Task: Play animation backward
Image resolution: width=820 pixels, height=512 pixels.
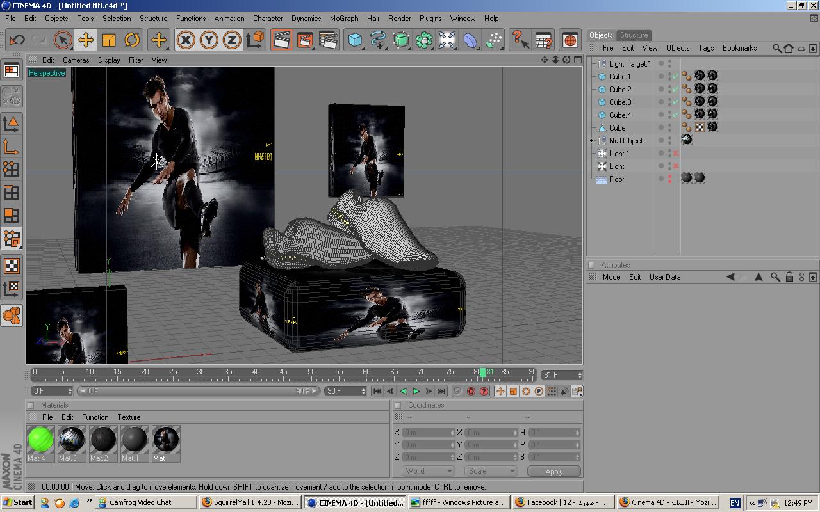Action: coord(403,391)
